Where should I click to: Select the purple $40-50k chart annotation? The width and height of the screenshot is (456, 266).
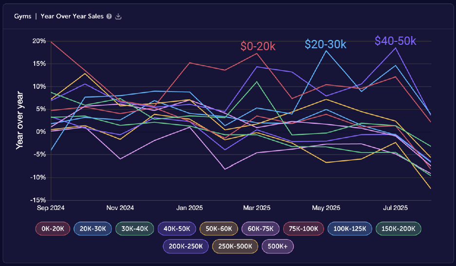pos(395,41)
